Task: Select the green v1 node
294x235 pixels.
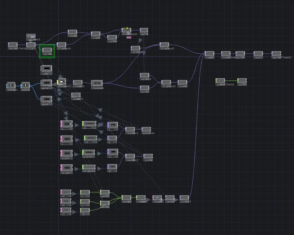Action: point(90,138)
